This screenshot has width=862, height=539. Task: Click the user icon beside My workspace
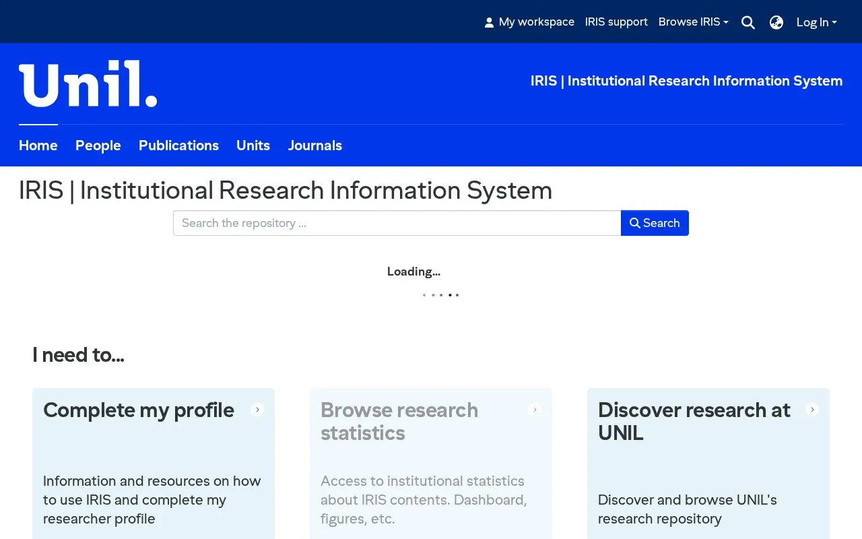[489, 22]
